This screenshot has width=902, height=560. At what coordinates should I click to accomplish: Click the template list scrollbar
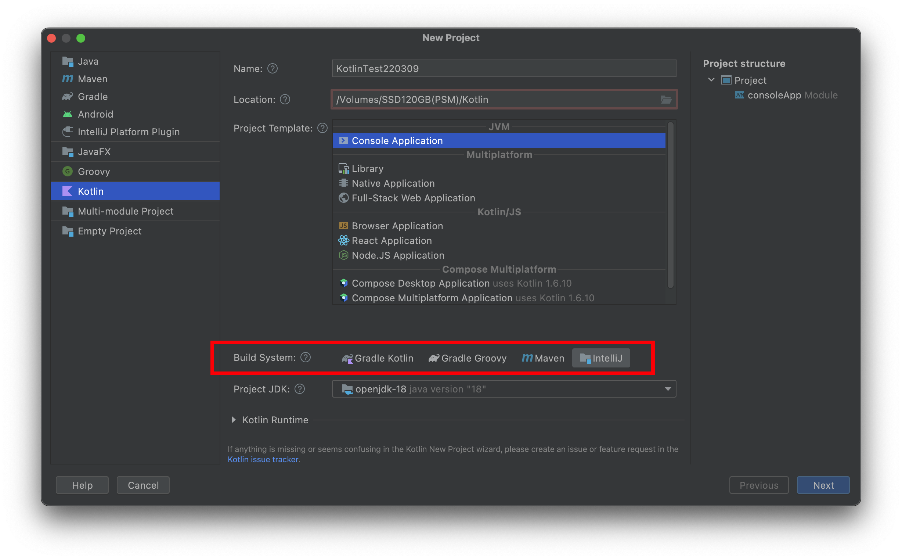click(x=670, y=205)
